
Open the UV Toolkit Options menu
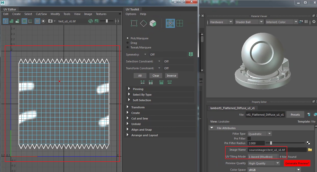coord(131,14)
